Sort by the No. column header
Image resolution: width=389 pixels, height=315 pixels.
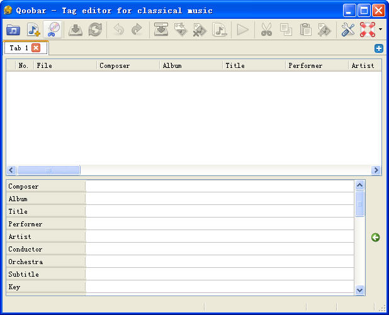[23, 65]
